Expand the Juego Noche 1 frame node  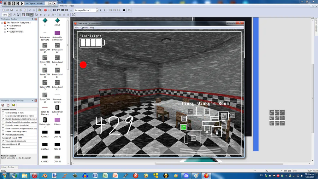coord(5,31)
